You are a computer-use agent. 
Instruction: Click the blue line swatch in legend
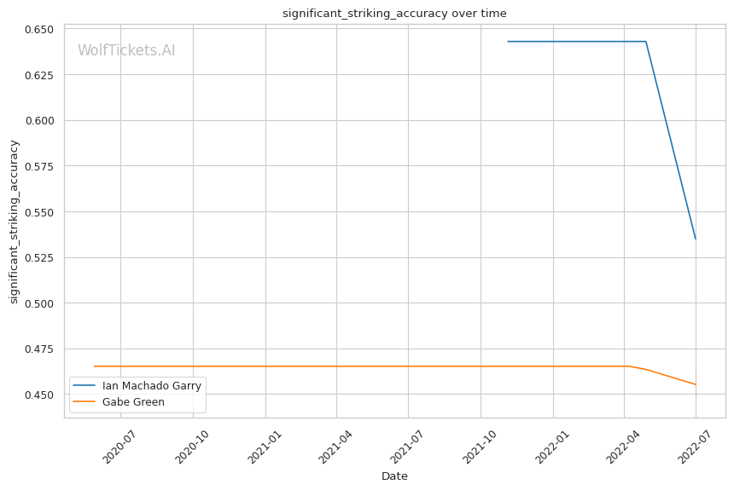click(84, 385)
